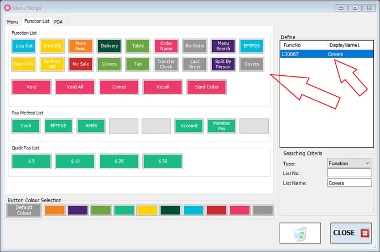
Task: Click the Default Colour button
Action: (24, 210)
